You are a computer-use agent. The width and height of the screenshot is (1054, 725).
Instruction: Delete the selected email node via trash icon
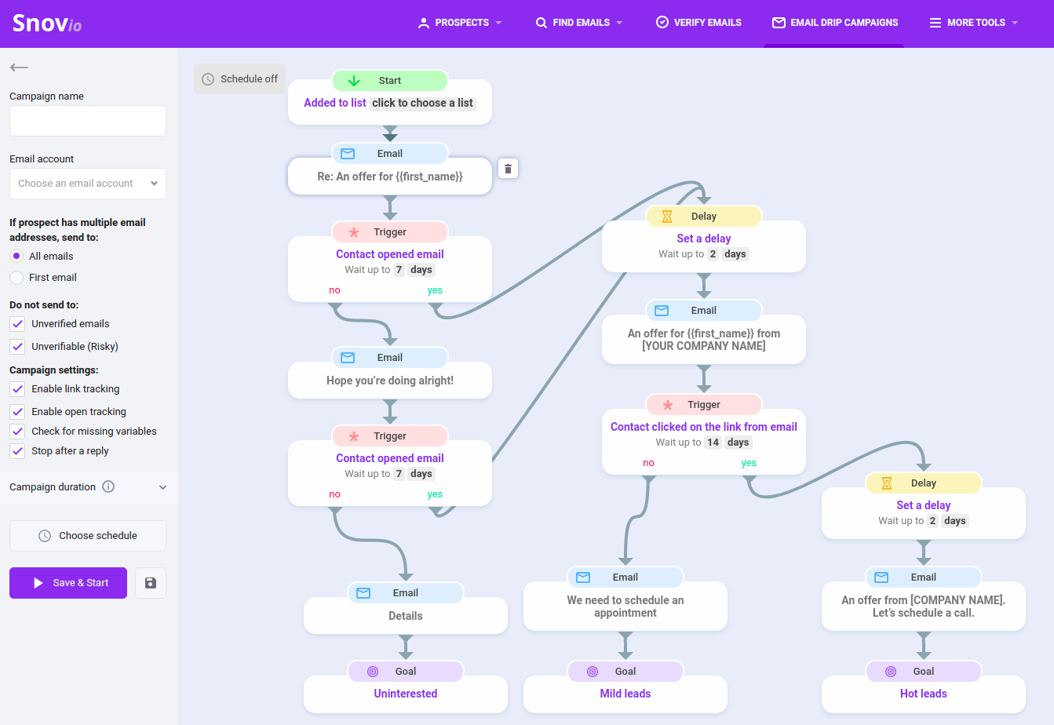pos(509,169)
